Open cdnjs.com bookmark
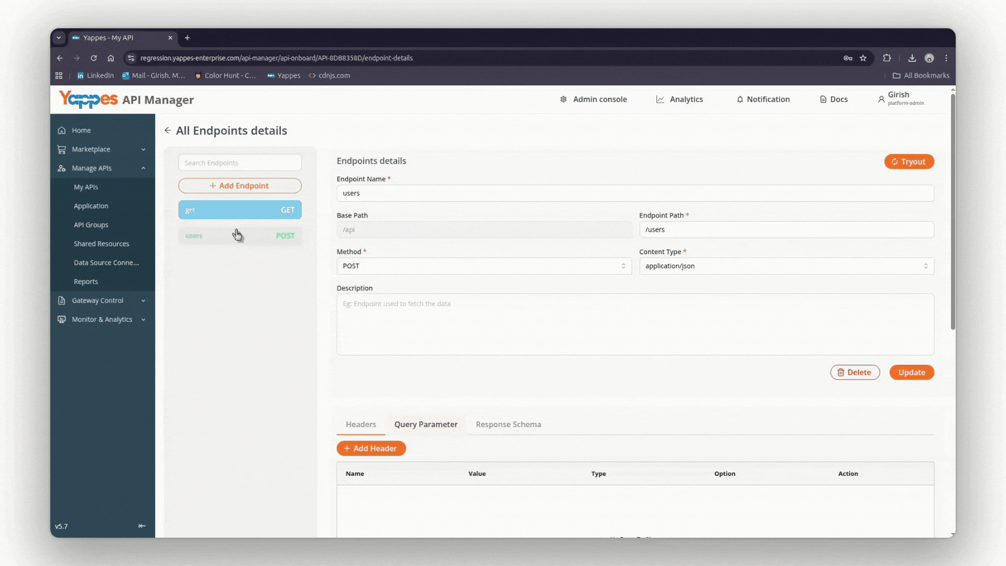This screenshot has width=1006, height=566. [329, 75]
